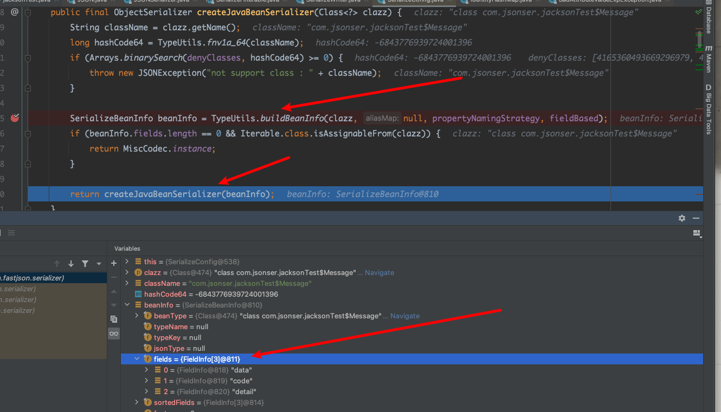
Task: Hide the debug tool window
Action: point(696,218)
